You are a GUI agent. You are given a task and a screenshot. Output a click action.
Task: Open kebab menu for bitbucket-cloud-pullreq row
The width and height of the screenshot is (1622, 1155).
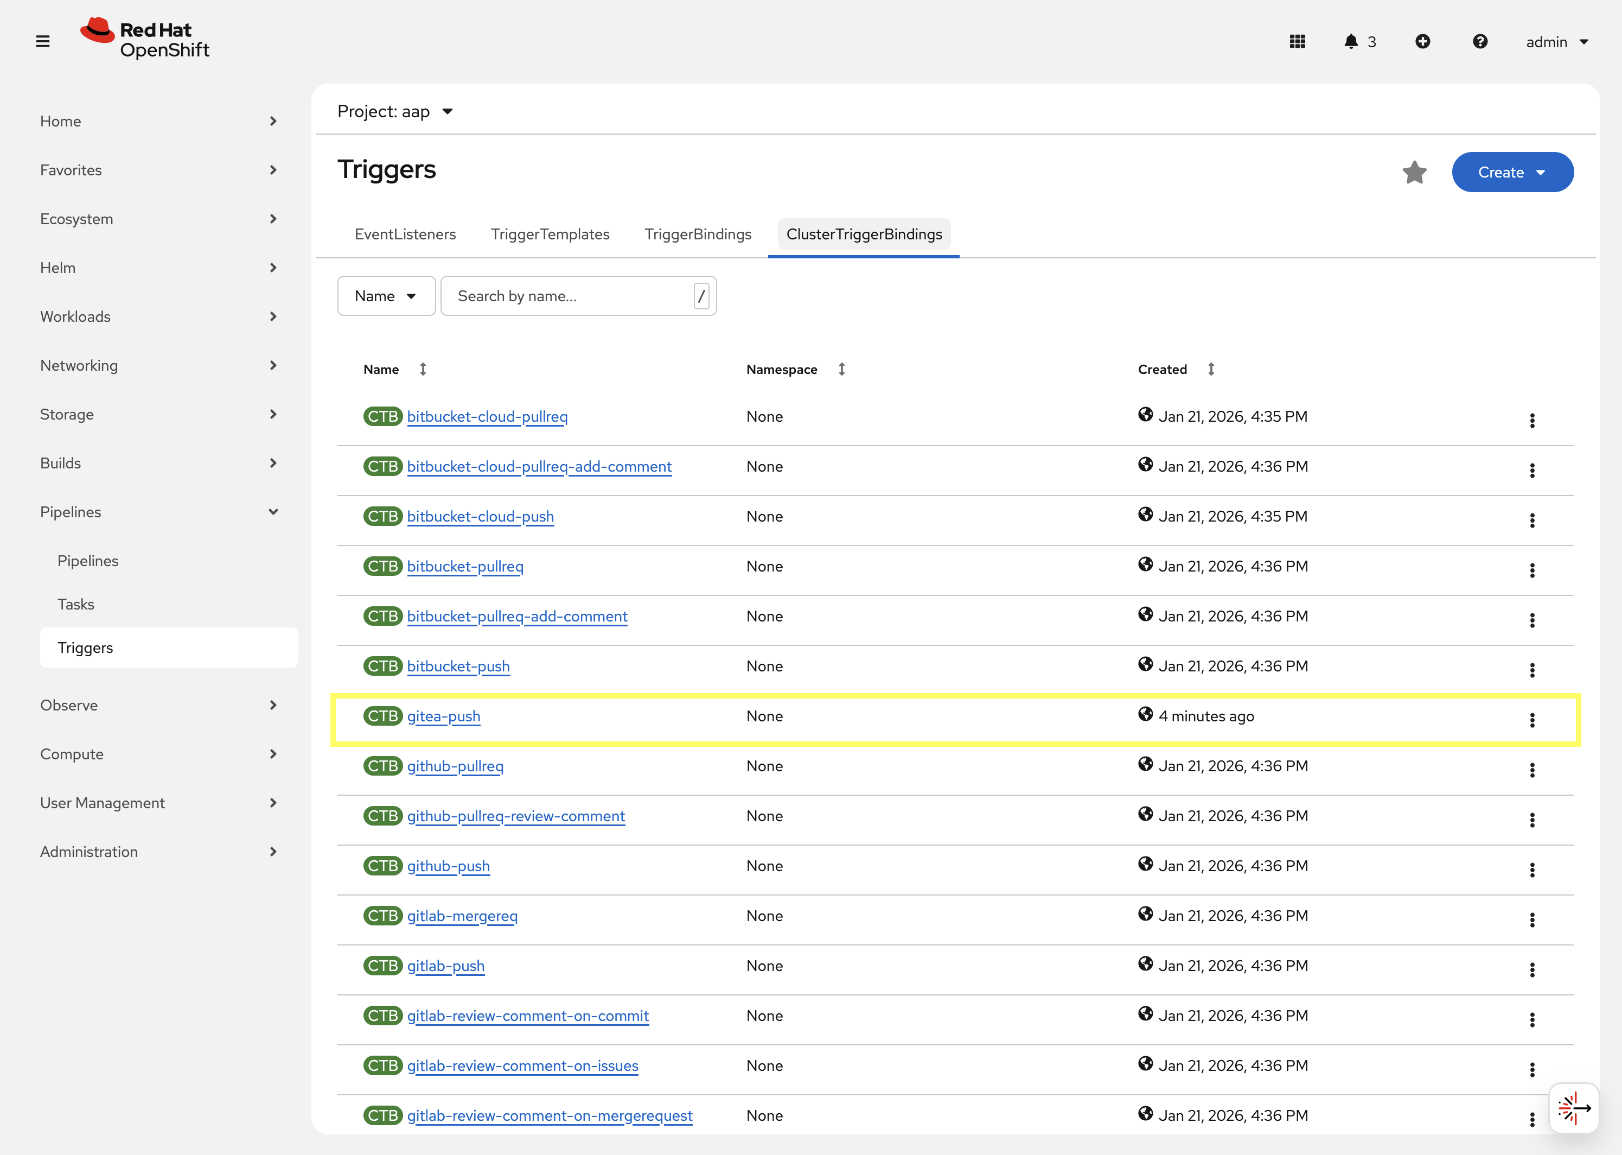coord(1532,420)
